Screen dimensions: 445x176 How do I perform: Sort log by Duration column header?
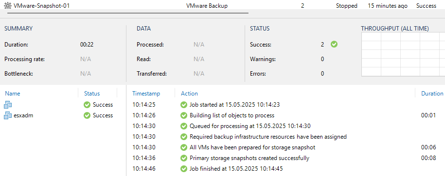tap(432, 94)
